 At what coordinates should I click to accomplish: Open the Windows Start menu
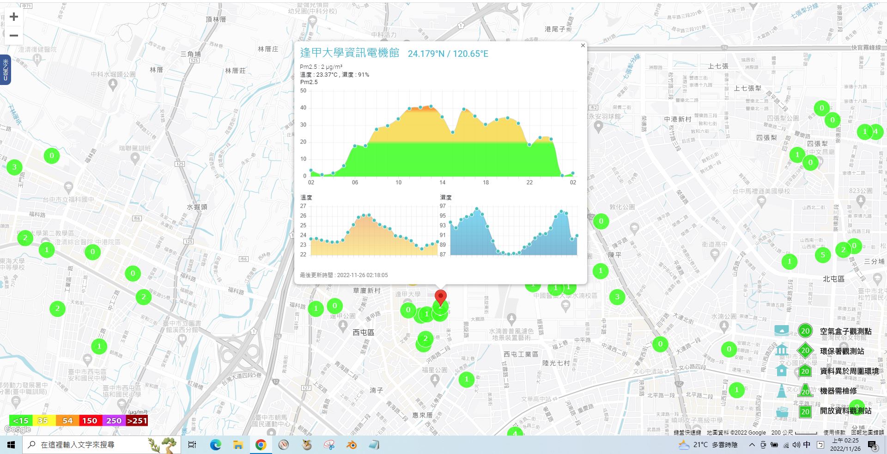coord(11,445)
